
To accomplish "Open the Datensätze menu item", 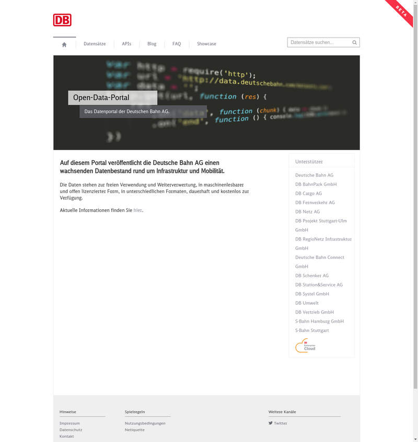I will (x=95, y=44).
